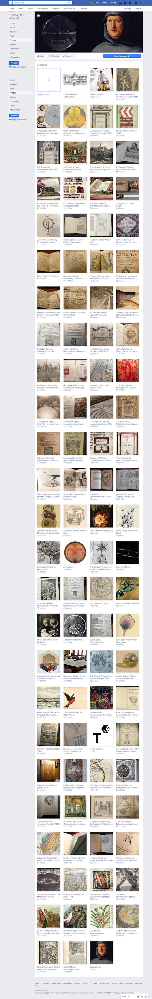This screenshot has height=999, width=152.
Task: Click the plus icon to create album
Action: pos(49,80)
